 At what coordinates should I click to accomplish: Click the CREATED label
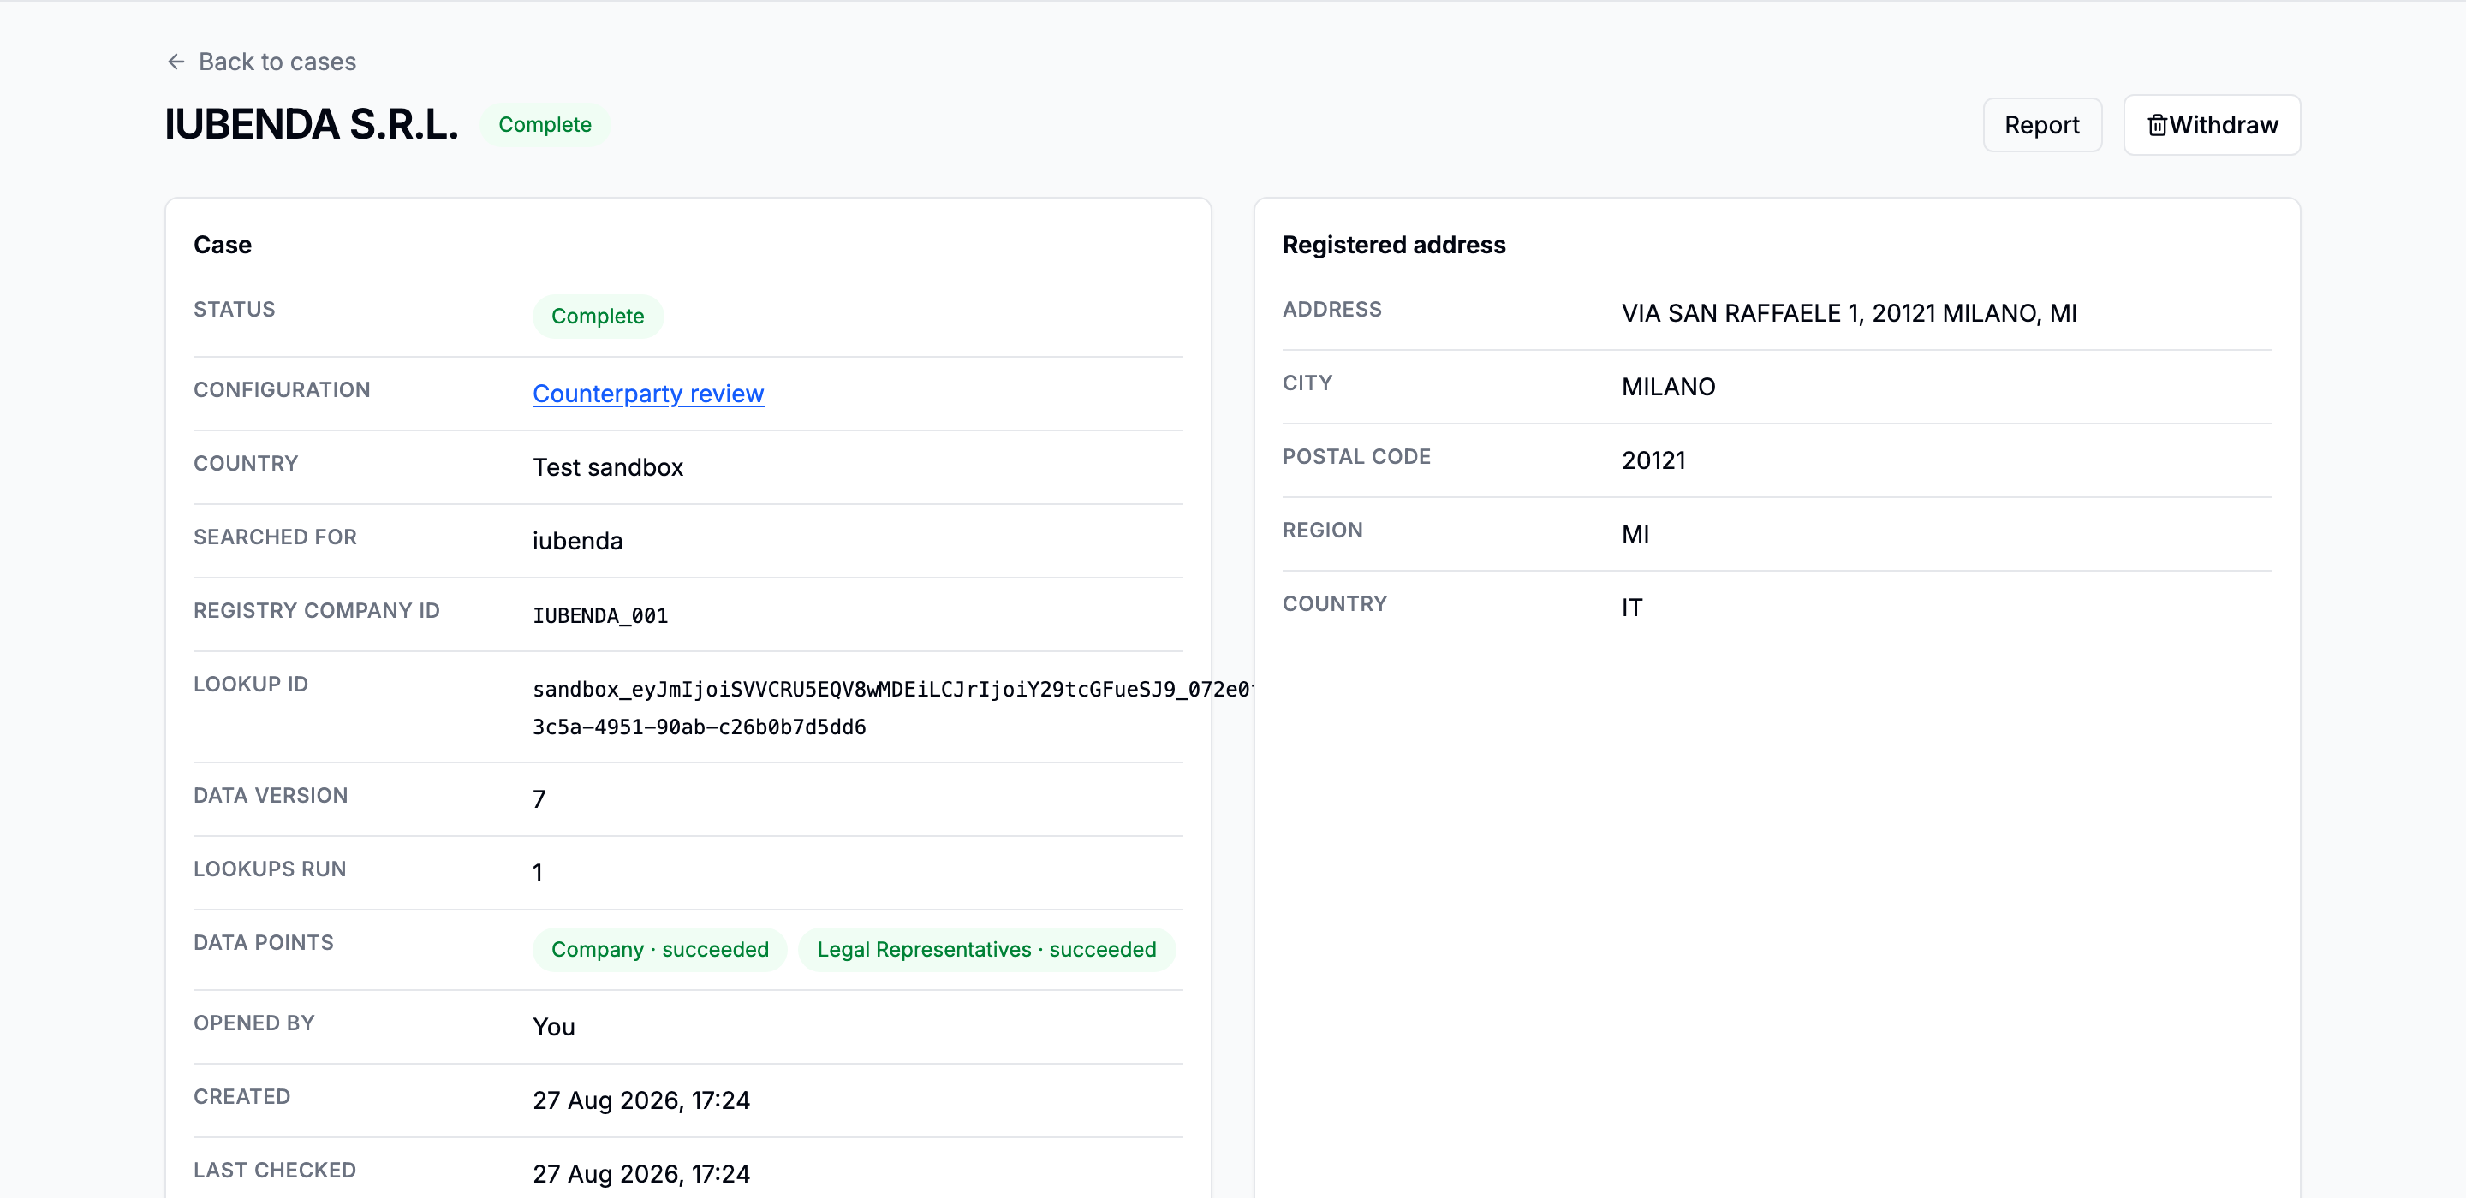click(242, 1098)
